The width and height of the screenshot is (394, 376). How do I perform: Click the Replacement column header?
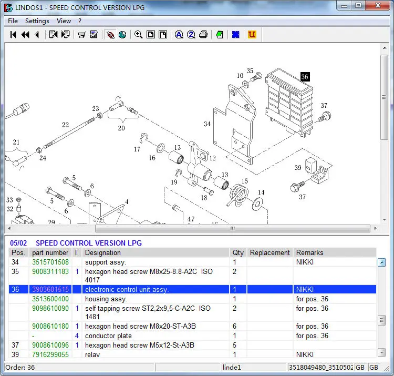[x=270, y=252]
